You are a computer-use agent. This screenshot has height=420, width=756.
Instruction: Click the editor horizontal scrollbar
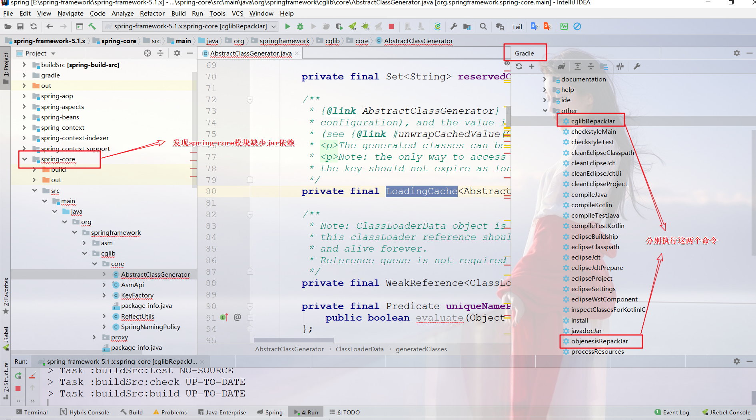coord(293,340)
